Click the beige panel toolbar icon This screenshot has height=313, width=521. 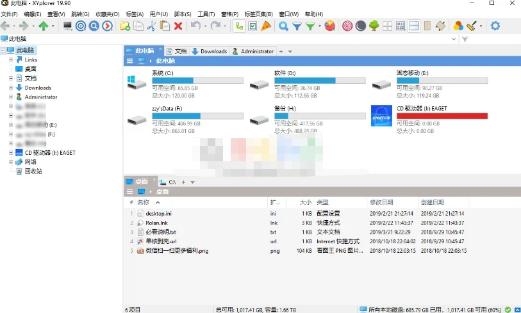click(427, 26)
